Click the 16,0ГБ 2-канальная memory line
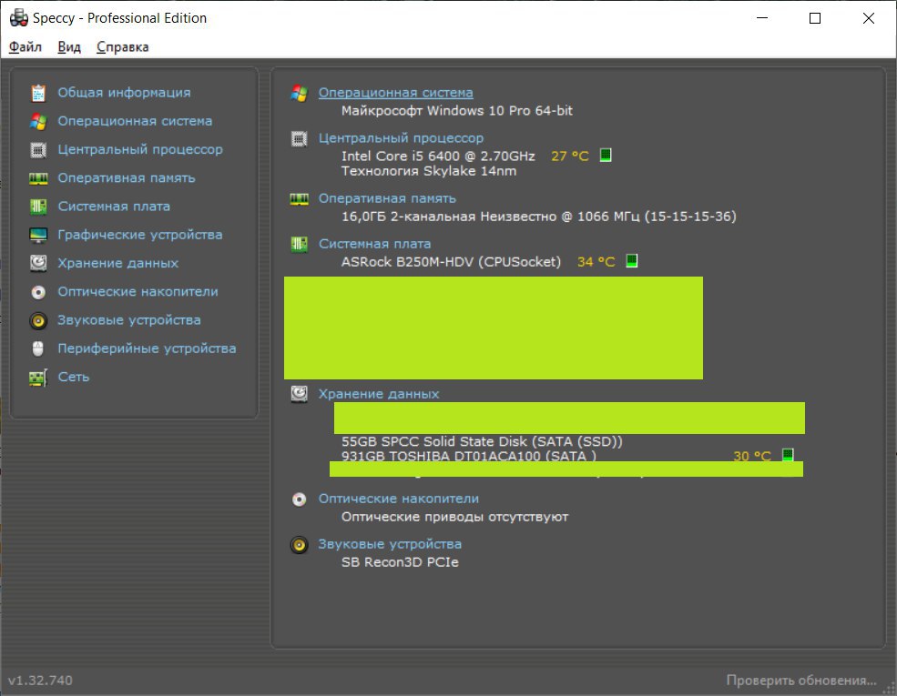 tap(539, 216)
